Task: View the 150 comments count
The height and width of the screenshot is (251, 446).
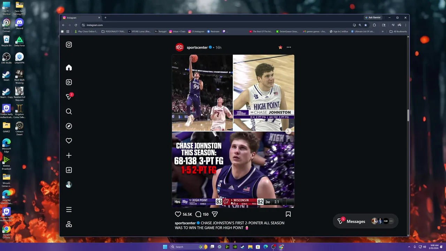Action: (x=206, y=214)
